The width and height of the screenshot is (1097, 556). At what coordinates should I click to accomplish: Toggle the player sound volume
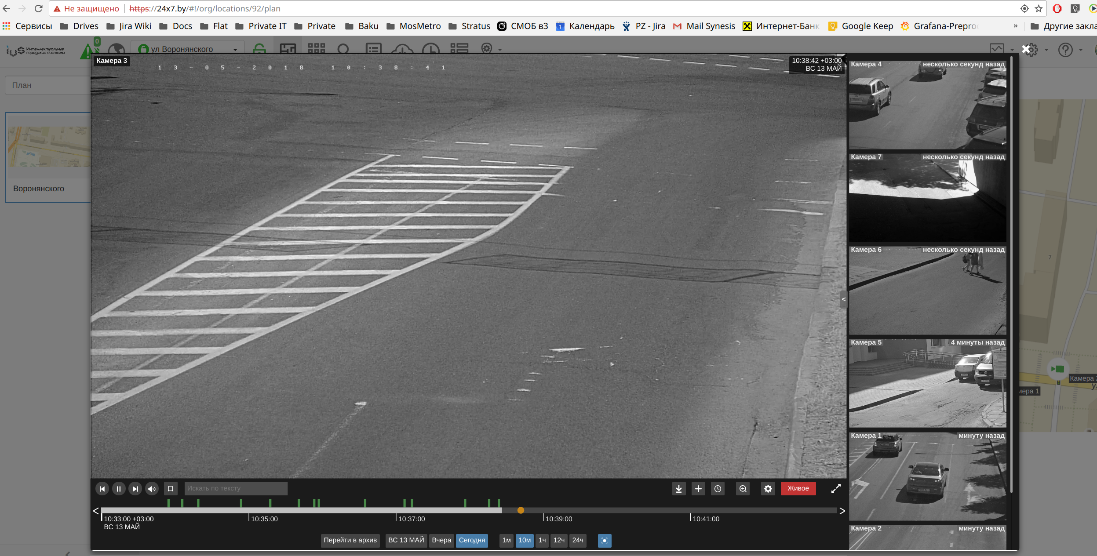tap(152, 489)
